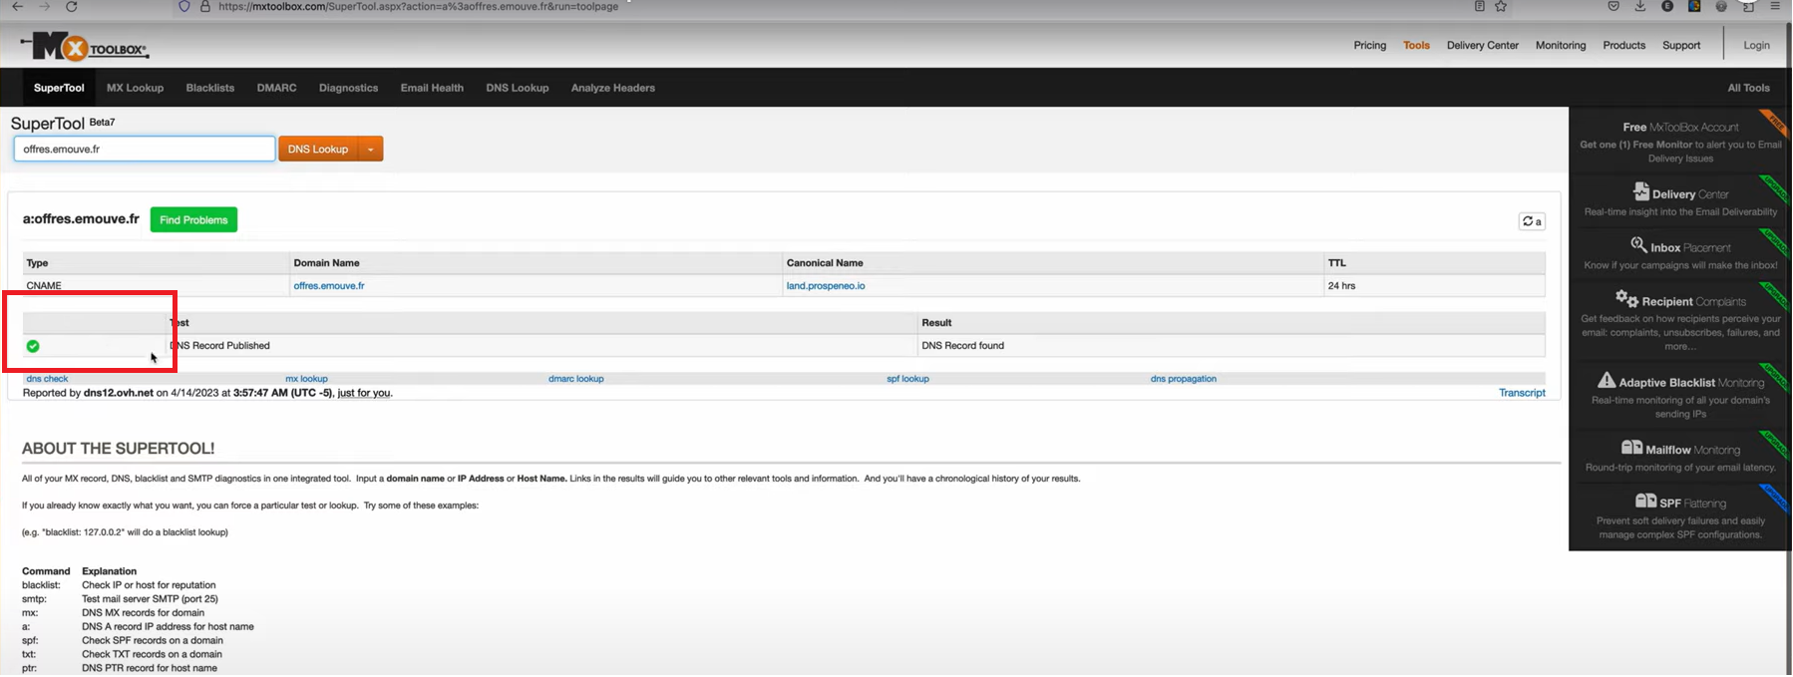1793x677 pixels.
Task: Open the Pricing menu item
Action: pos(1370,46)
